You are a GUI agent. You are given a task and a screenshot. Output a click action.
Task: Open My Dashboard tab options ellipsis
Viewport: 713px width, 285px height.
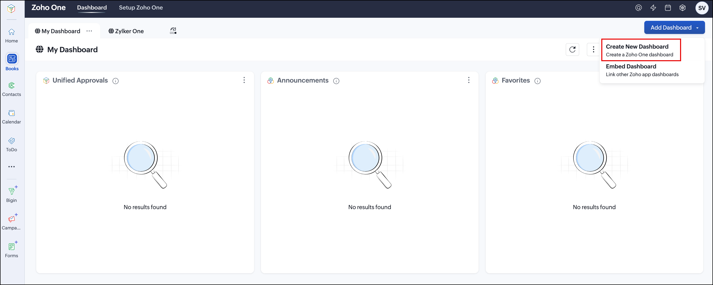[89, 31]
